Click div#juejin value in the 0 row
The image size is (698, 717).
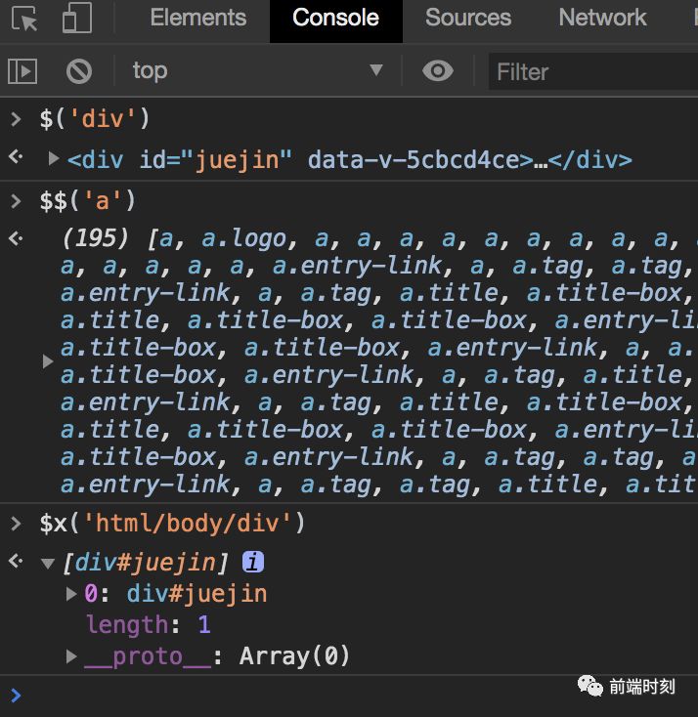pyautogui.click(x=196, y=594)
